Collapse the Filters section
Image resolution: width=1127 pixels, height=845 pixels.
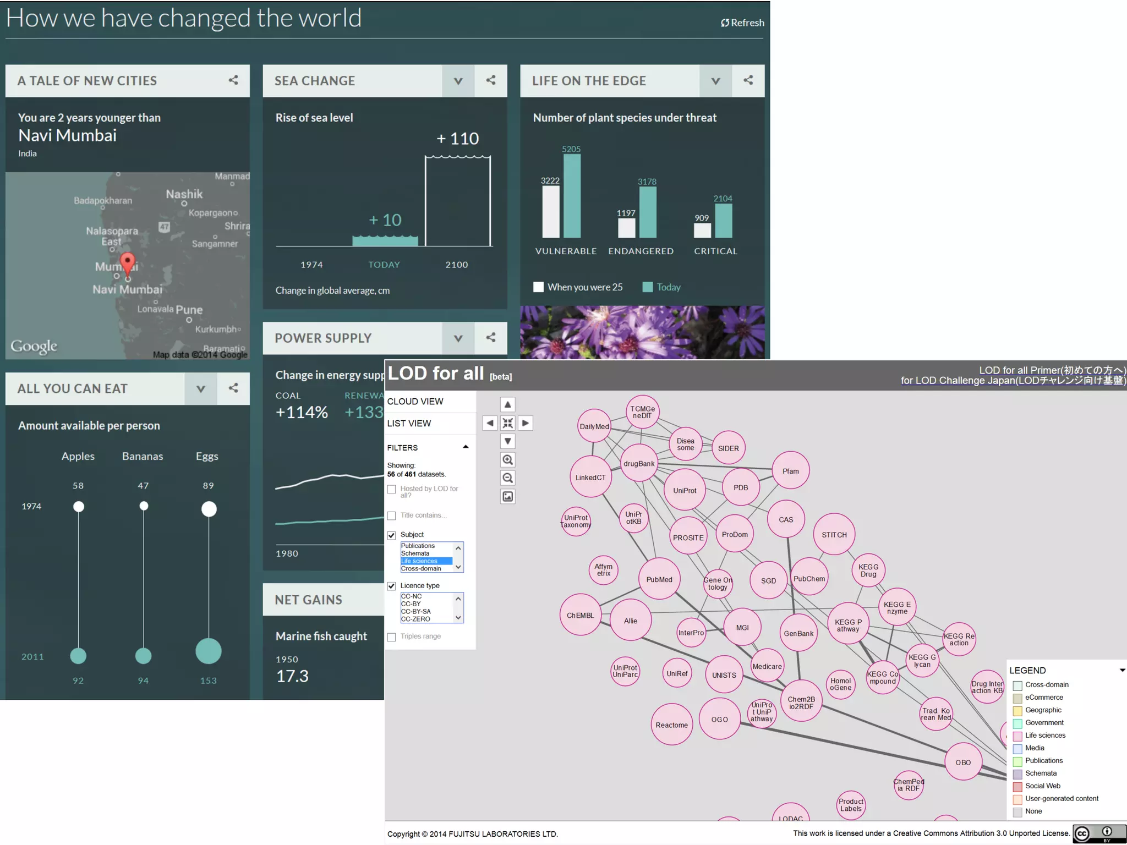pos(466,447)
